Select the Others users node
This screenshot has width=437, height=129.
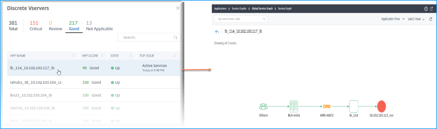tap(263, 107)
